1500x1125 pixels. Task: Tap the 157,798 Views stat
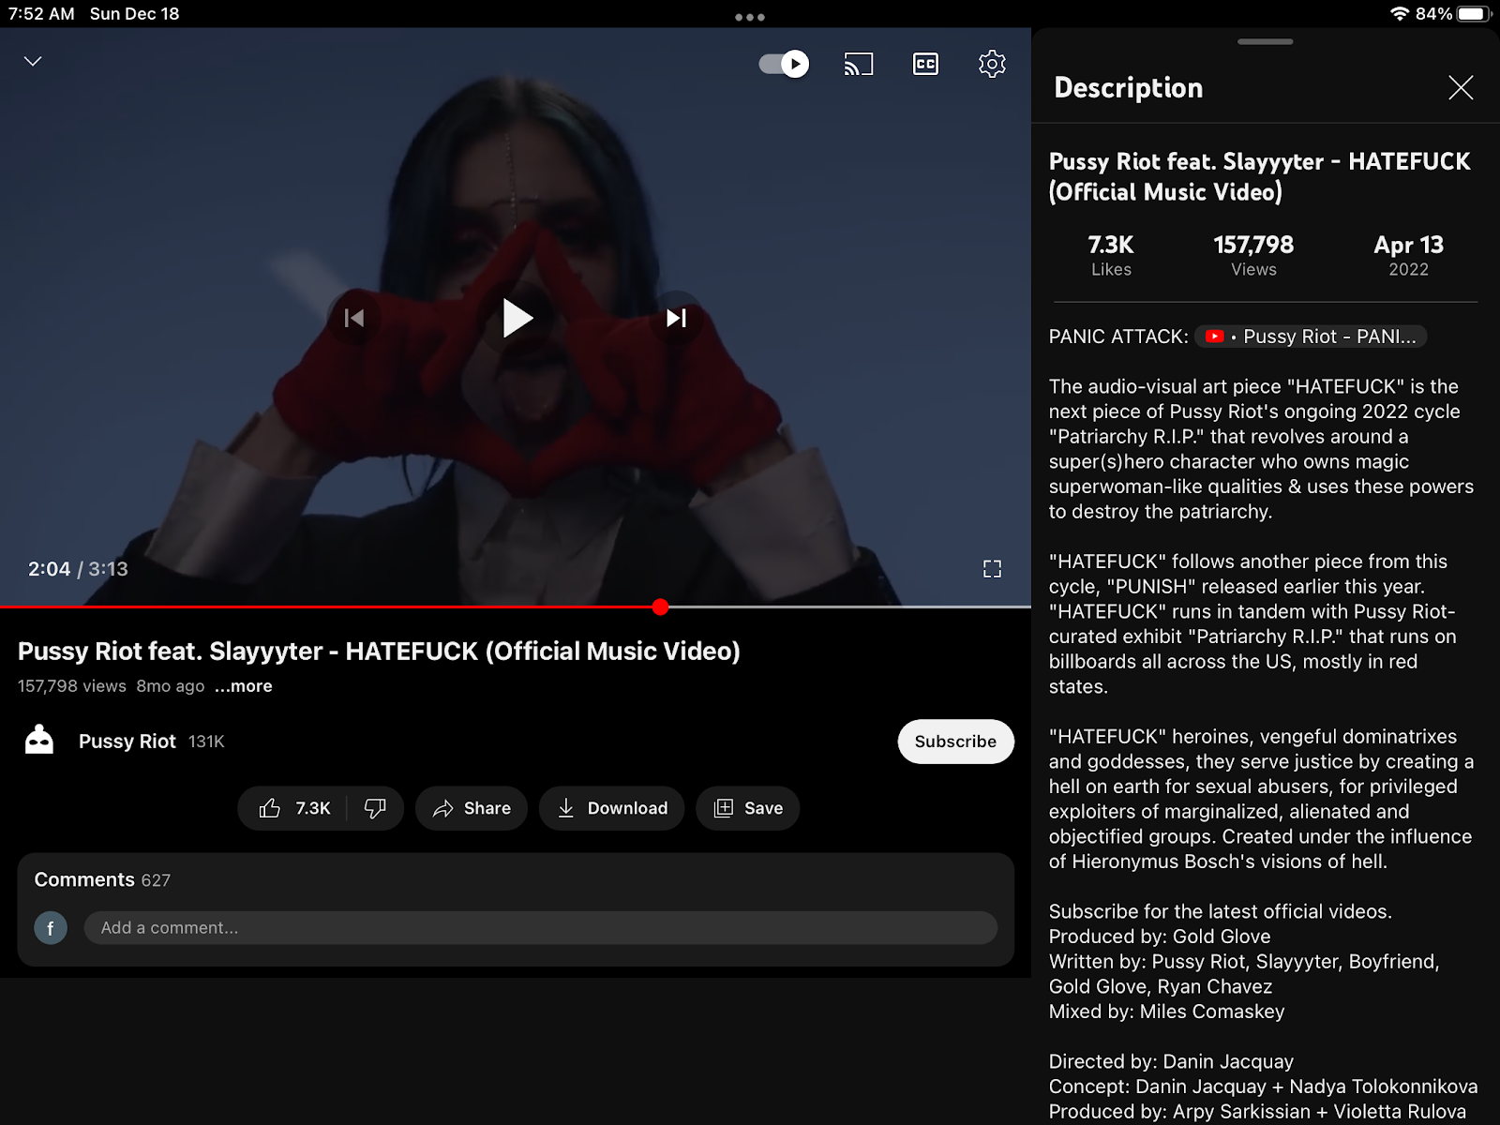(x=1253, y=256)
